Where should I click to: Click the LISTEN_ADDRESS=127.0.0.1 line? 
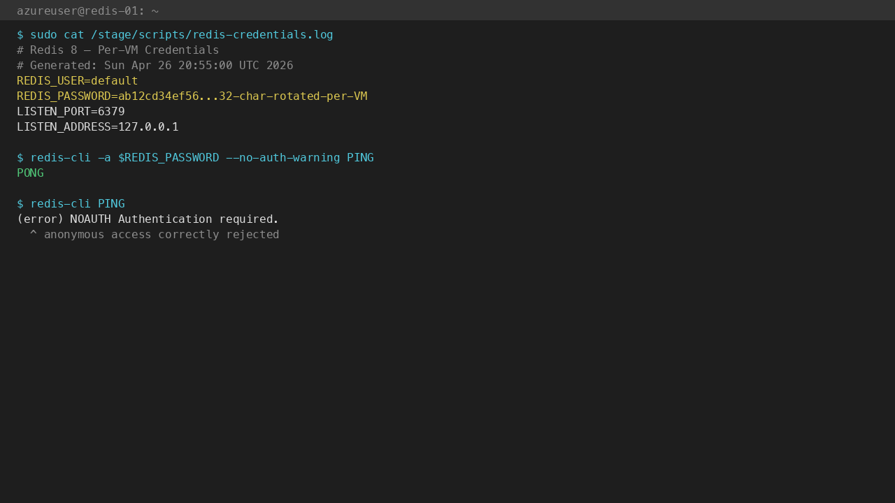tap(98, 127)
